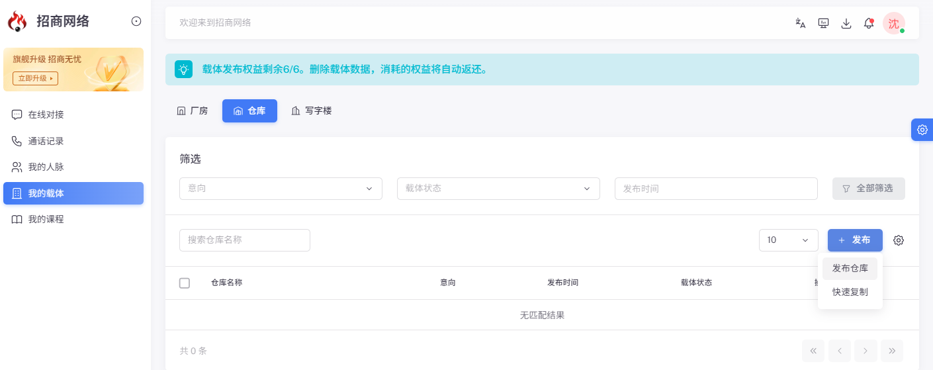The width and height of the screenshot is (933, 370).
Task: Click the 沈 user avatar
Action: click(894, 23)
